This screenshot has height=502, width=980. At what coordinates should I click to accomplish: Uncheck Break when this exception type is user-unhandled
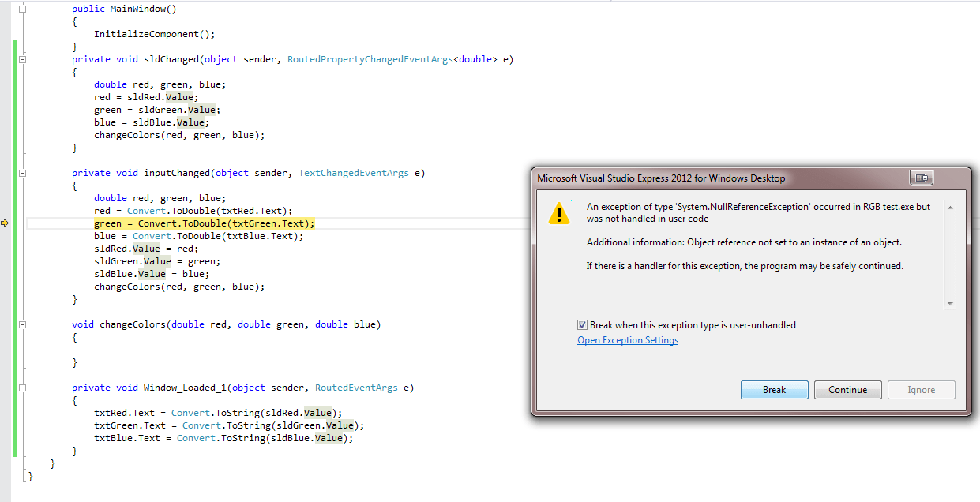pyautogui.click(x=582, y=324)
